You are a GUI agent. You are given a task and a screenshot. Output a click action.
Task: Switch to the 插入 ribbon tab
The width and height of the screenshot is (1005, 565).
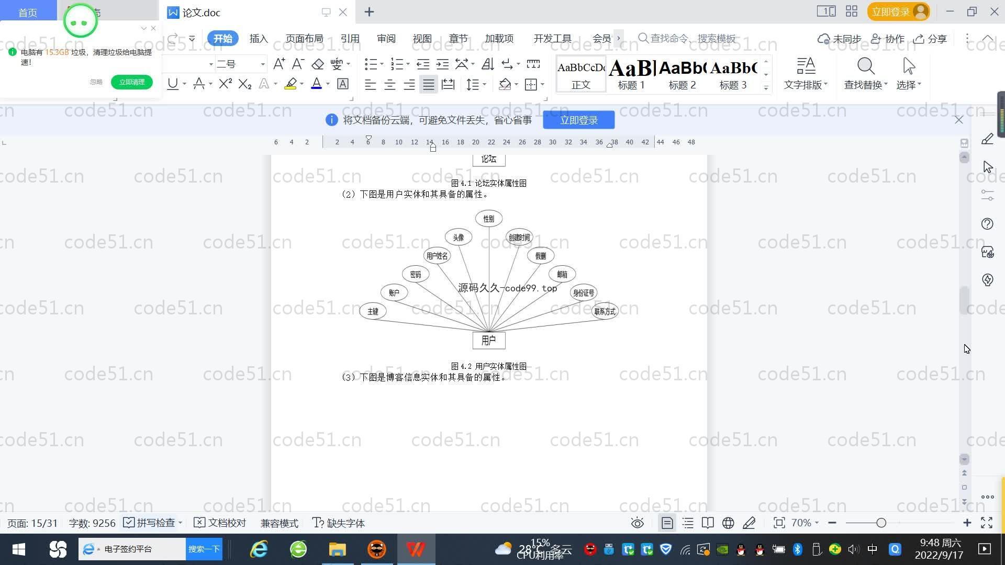pos(259,39)
